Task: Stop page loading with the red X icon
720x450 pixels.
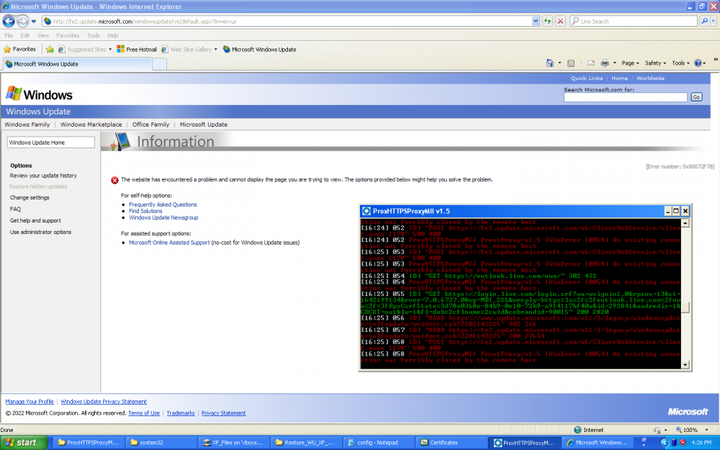Action: (x=559, y=21)
